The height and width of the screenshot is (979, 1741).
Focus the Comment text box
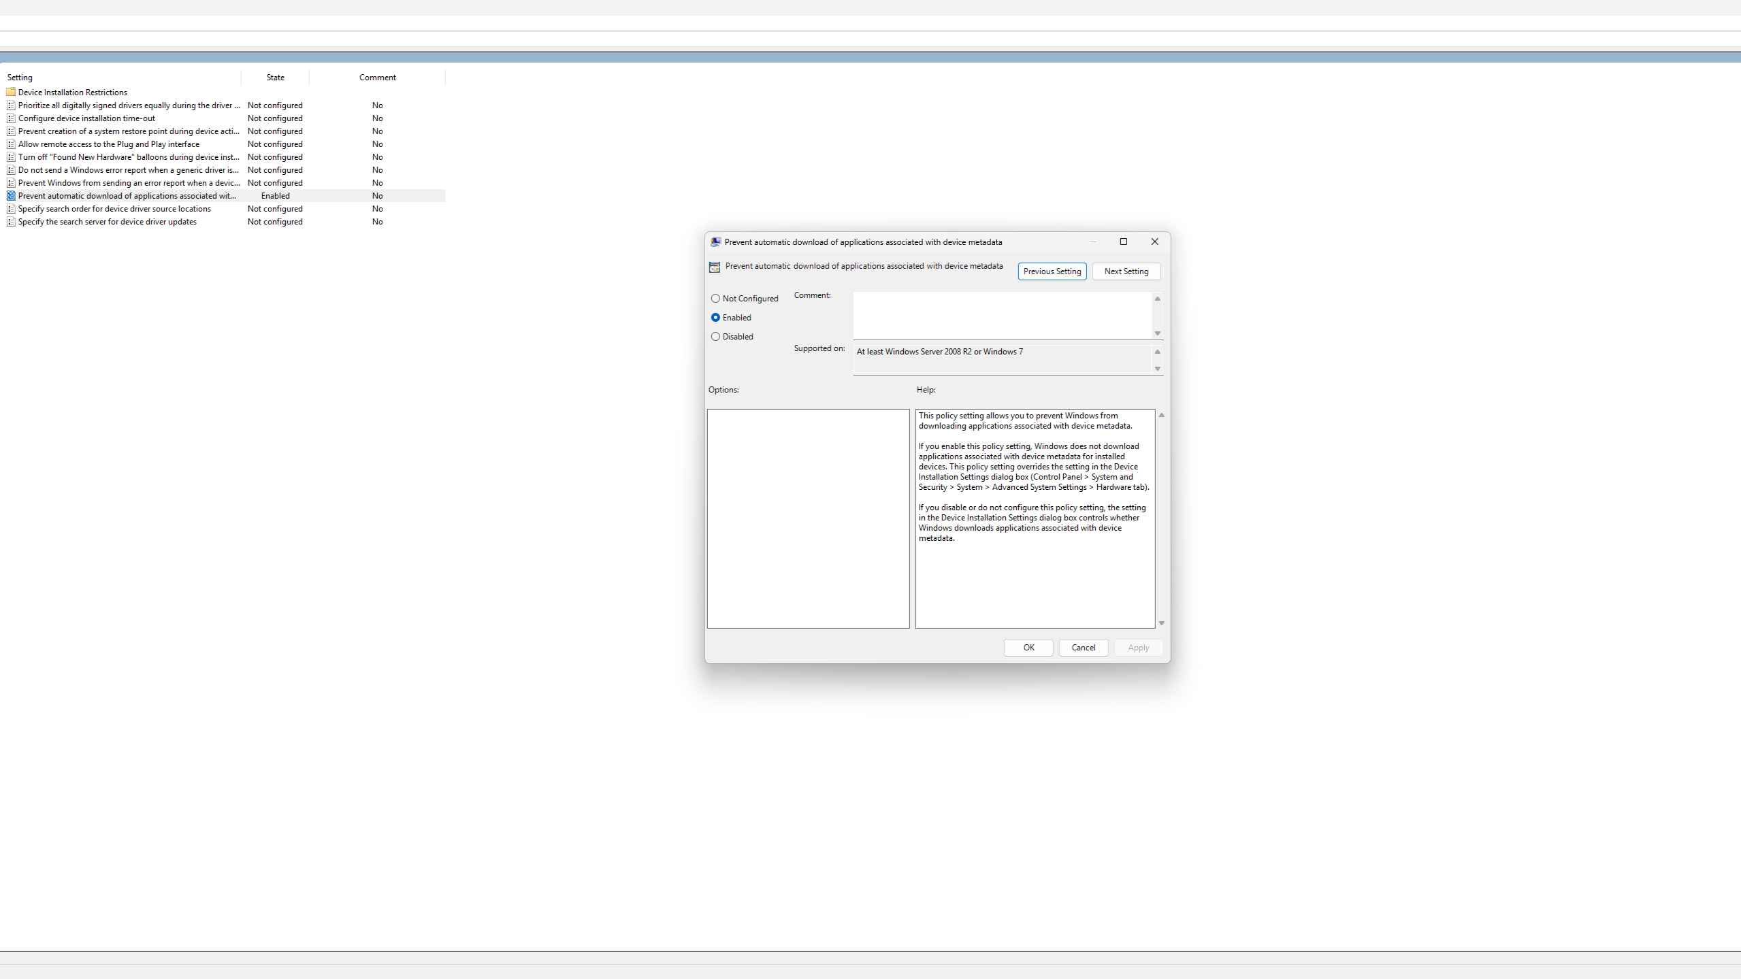coord(1003,316)
